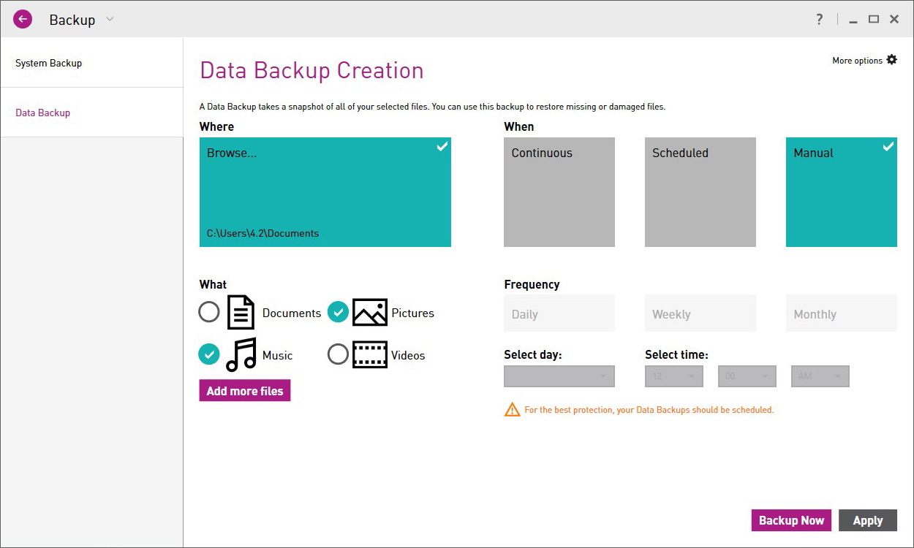Click the Music note icon
This screenshot has height=548, width=914.
(241, 354)
